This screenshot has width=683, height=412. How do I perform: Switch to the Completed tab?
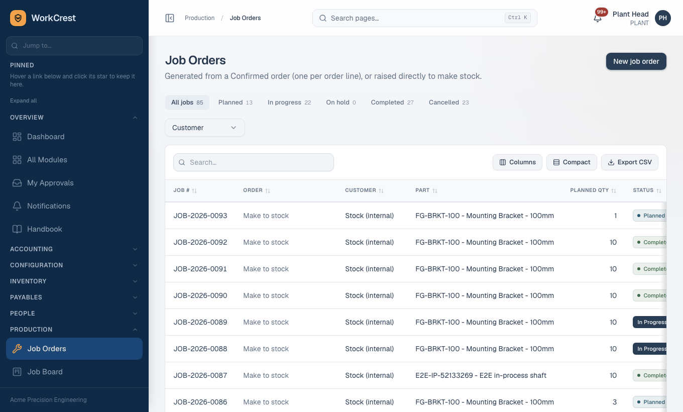tap(392, 102)
